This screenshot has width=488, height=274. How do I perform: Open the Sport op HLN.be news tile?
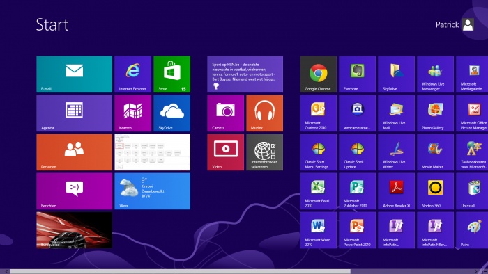coord(245,74)
